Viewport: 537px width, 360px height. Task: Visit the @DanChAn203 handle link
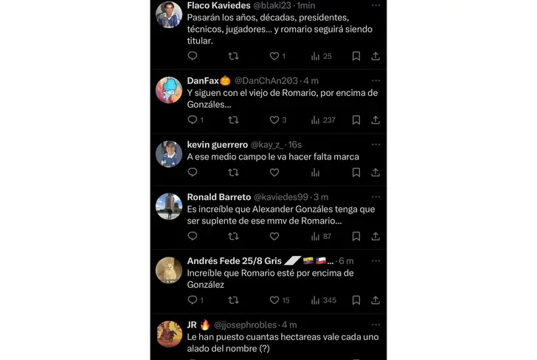tap(268, 80)
